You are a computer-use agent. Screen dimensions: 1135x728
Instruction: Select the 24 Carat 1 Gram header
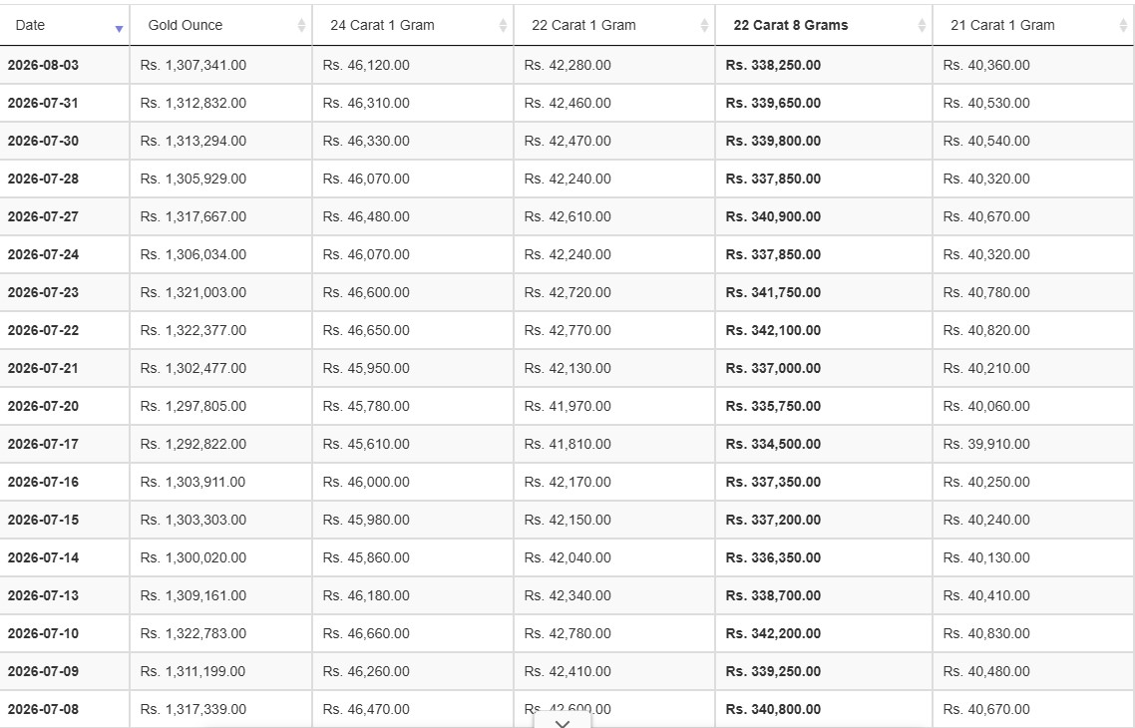point(413,25)
